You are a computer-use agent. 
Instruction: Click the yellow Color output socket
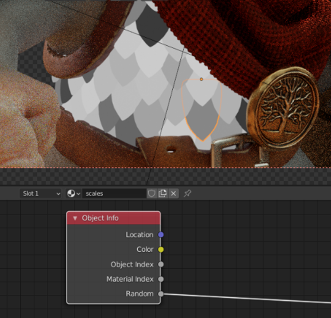161,250
